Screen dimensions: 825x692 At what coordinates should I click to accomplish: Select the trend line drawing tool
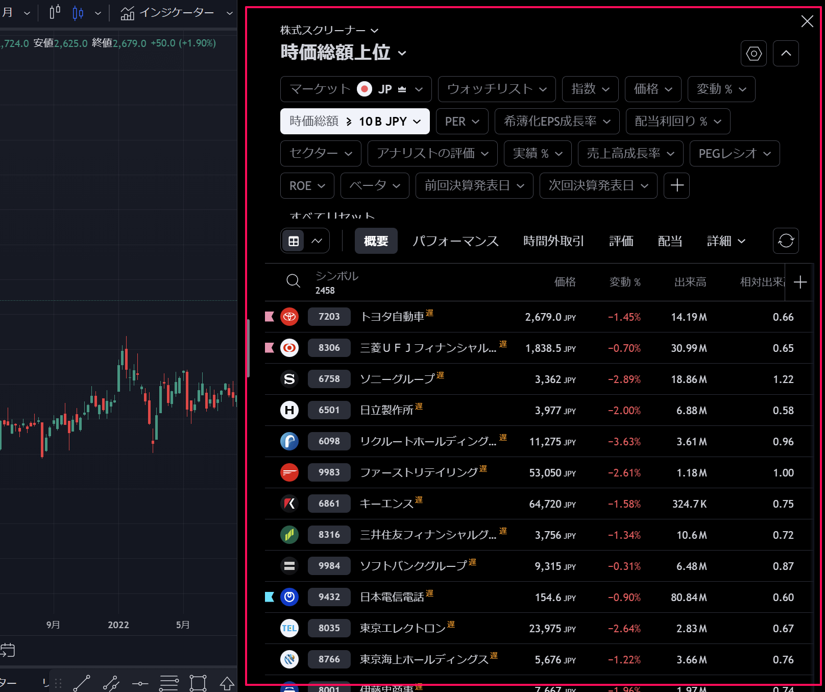pyautogui.click(x=82, y=683)
